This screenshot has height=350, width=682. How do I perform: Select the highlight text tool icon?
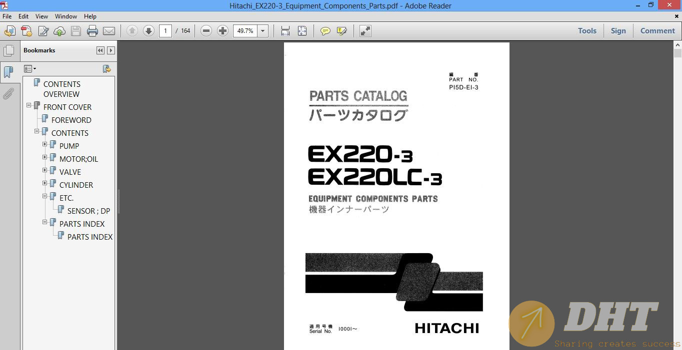click(x=342, y=31)
